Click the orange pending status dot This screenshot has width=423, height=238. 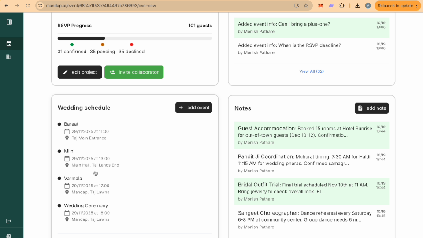pos(103,45)
